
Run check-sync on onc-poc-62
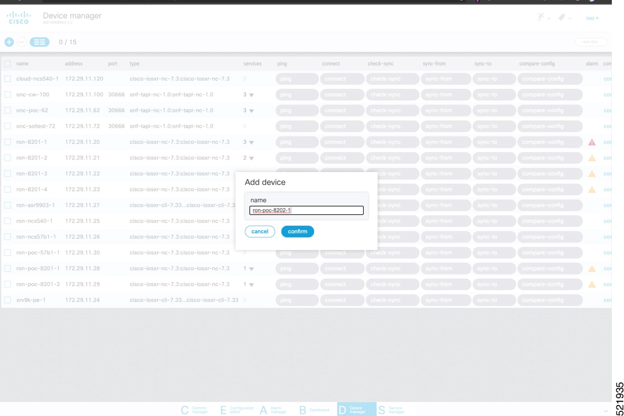click(x=392, y=110)
